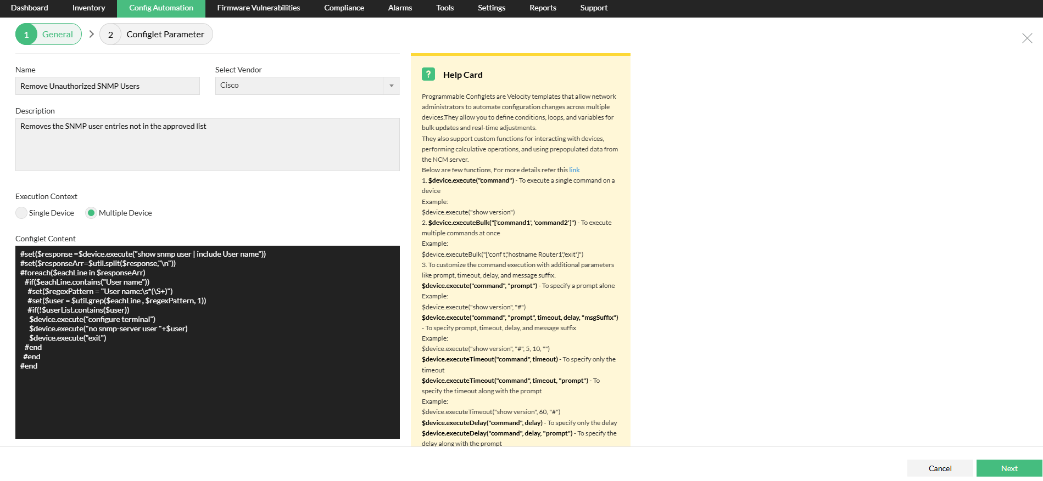This screenshot has width=1043, height=481.
Task: Click the Description text area
Action: pos(208,145)
